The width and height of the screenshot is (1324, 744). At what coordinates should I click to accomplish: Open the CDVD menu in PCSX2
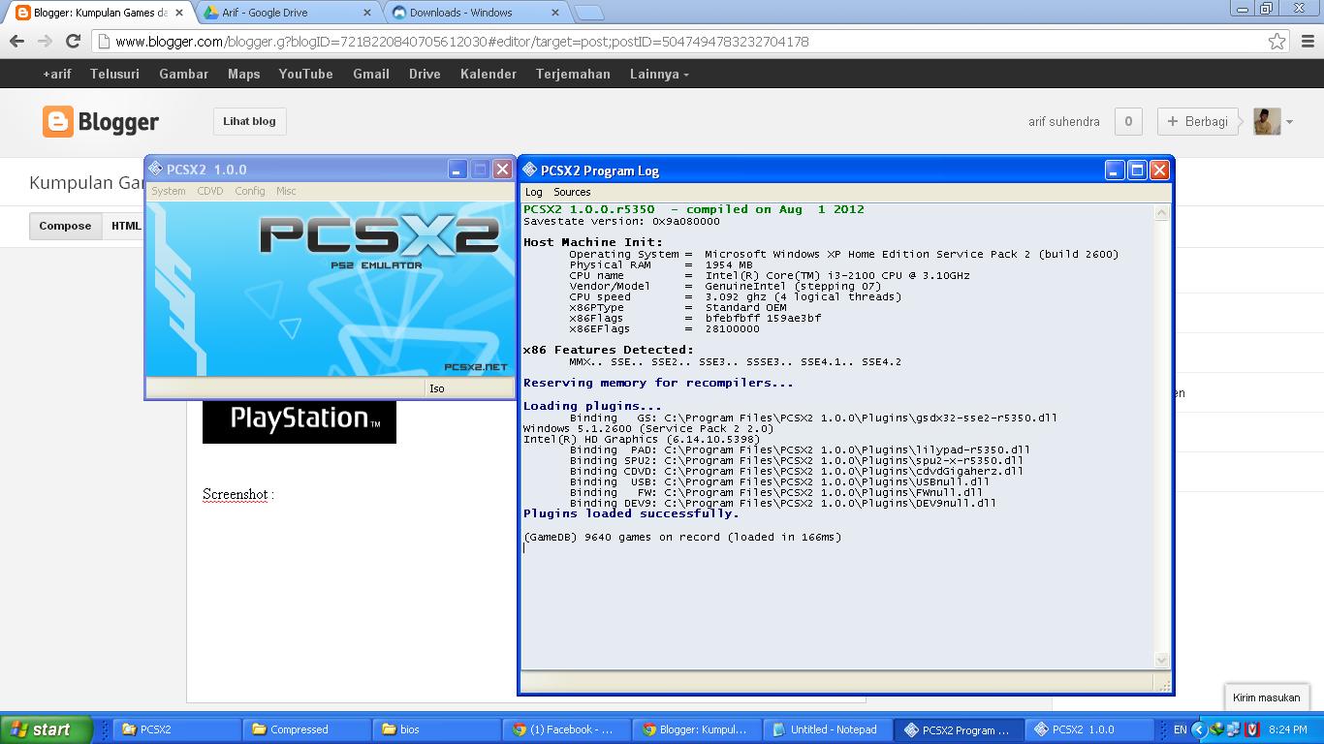pyautogui.click(x=210, y=191)
